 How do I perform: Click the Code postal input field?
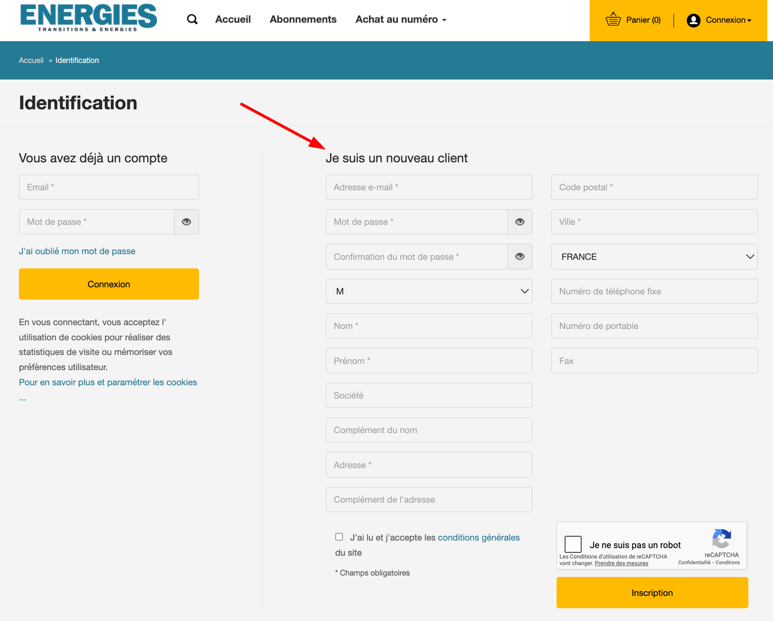[654, 187]
